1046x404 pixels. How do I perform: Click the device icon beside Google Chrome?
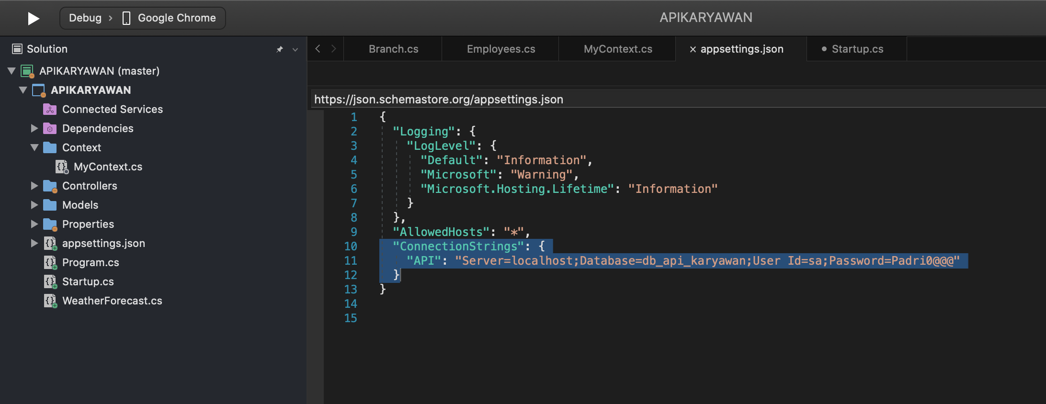[126, 18]
